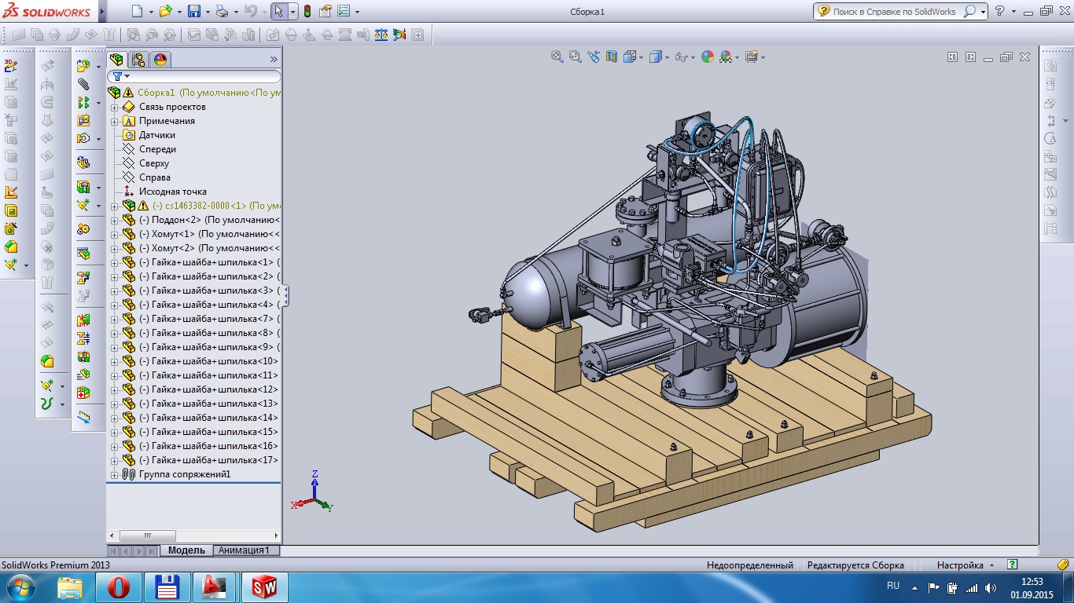Viewport: 1074px width, 603px height.
Task: Switch to the Анимация1 tab
Action: click(245, 550)
